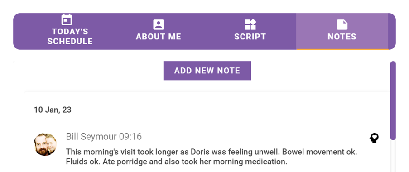Click the calendar icon above Today's Schedule
Screen dimensions: 409x172
(67, 19)
